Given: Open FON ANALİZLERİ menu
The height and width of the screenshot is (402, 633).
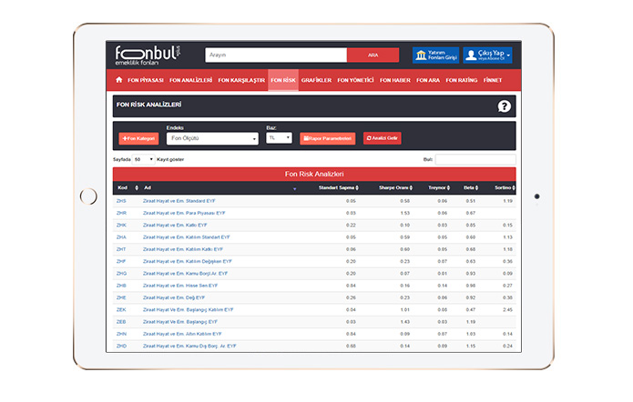Looking at the screenshot, I should coord(190,80).
